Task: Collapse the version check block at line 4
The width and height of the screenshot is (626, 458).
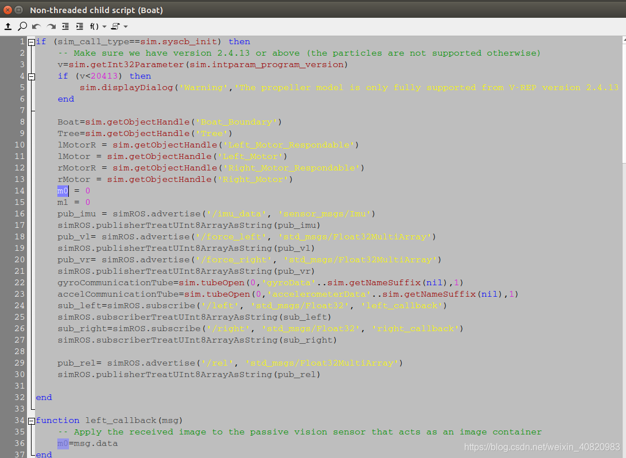Action: [32, 76]
